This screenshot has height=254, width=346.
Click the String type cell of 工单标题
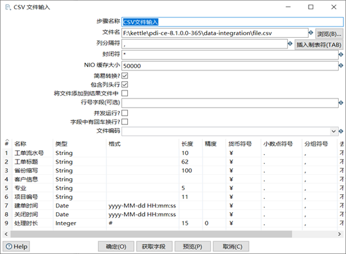(79, 162)
